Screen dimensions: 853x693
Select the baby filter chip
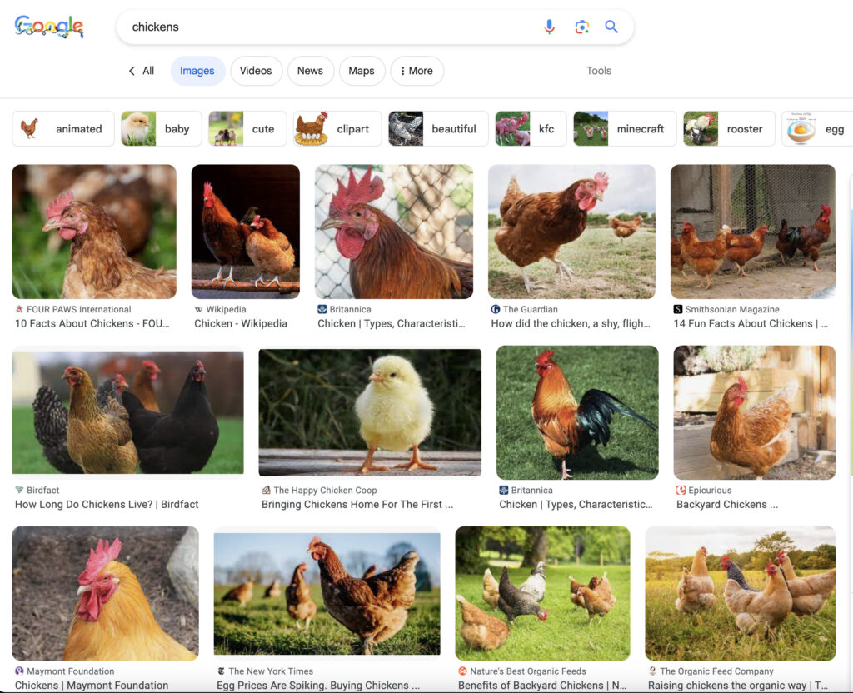click(x=162, y=129)
